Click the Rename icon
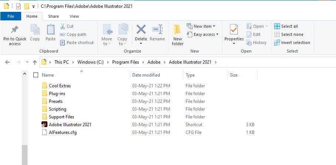Viewport: 336px width, 165px height. click(157, 29)
